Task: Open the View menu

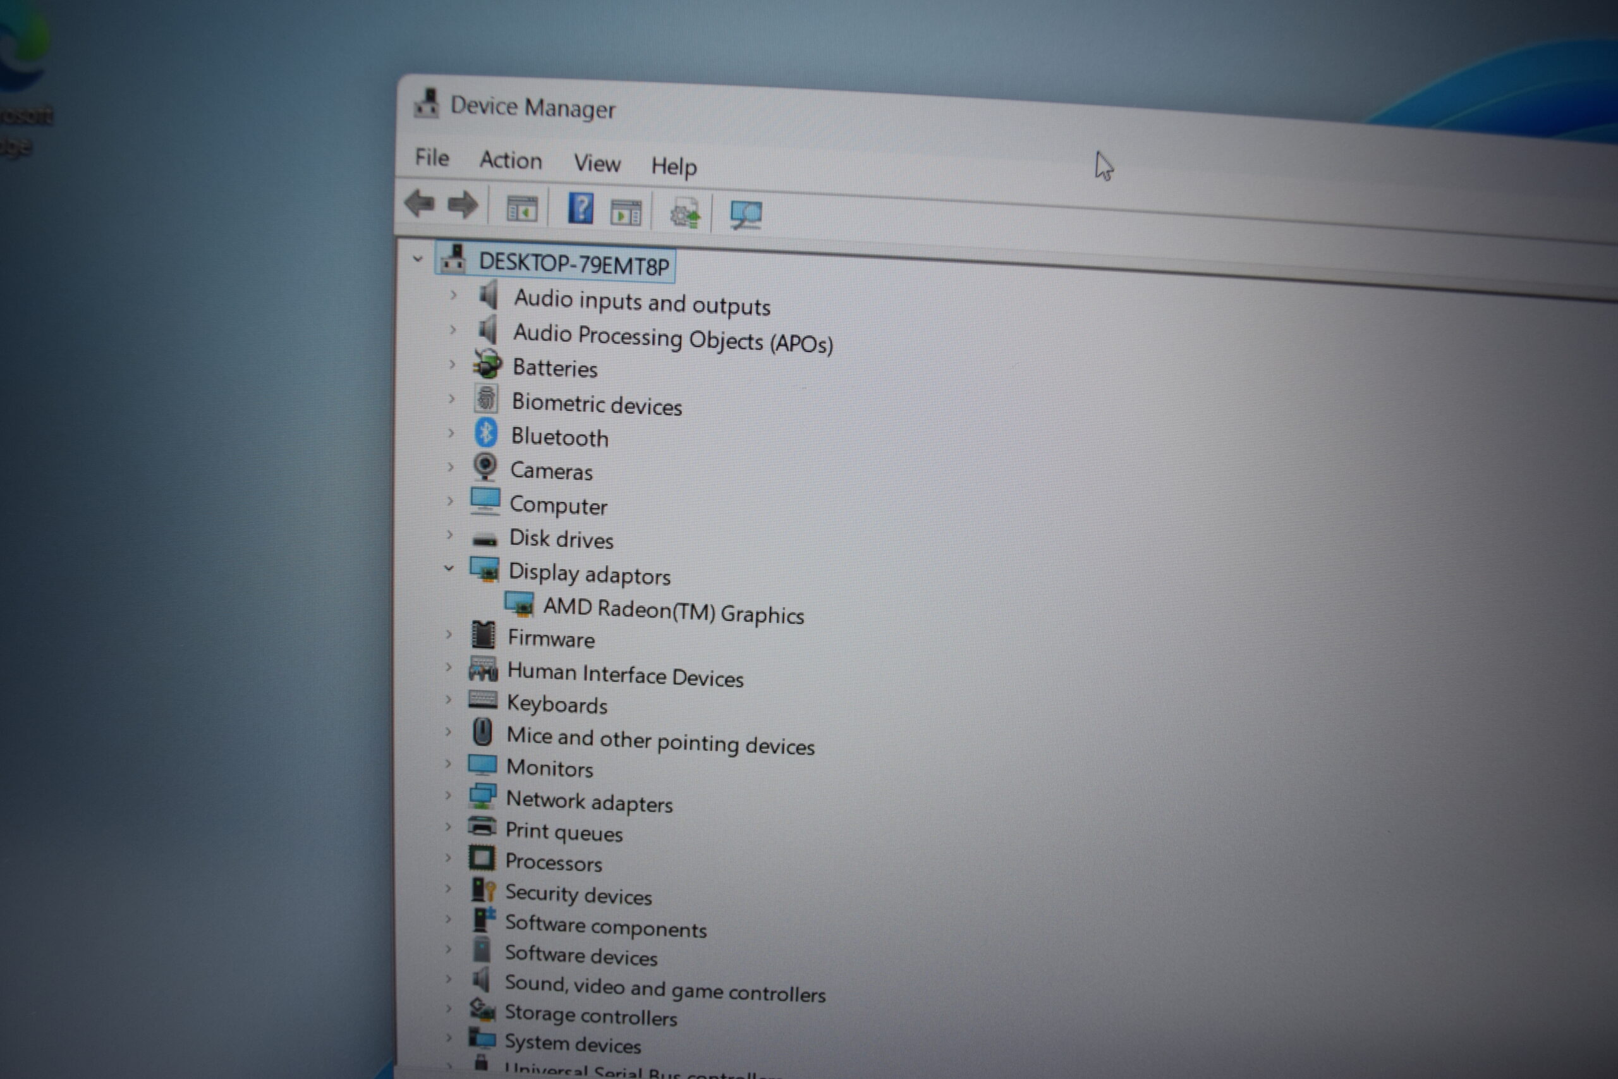Action: (x=597, y=163)
